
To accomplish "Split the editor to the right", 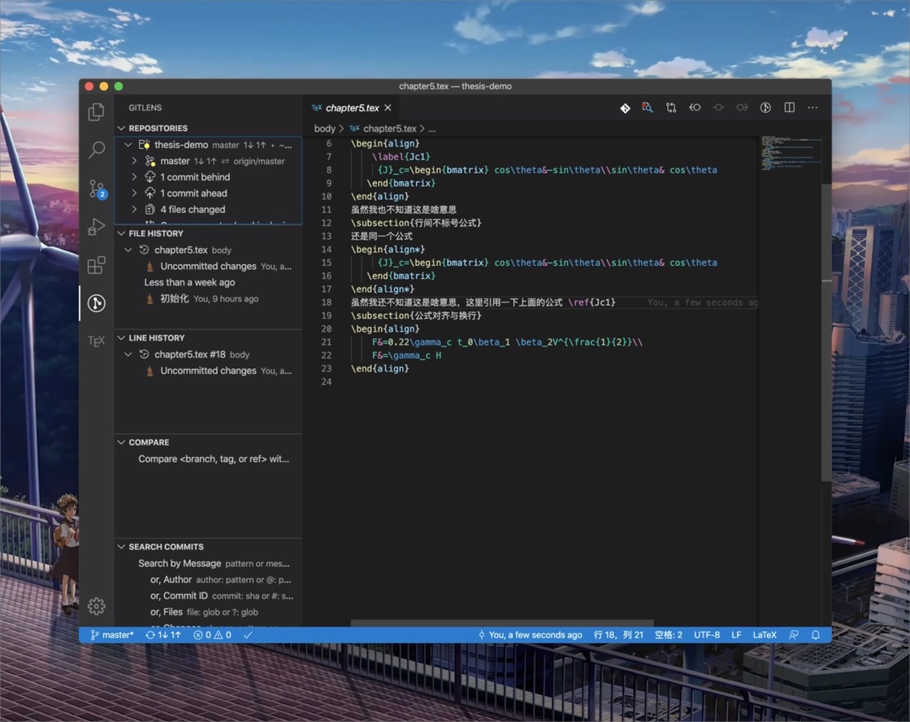I will tap(789, 107).
